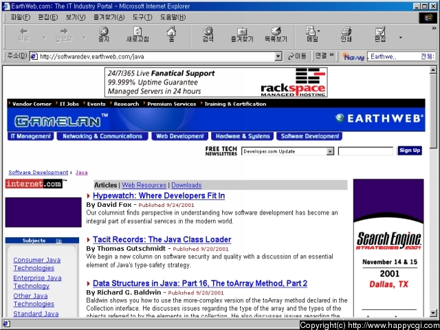Select the IT Management nav tab
Screen dimensions: 440x330
30,136
